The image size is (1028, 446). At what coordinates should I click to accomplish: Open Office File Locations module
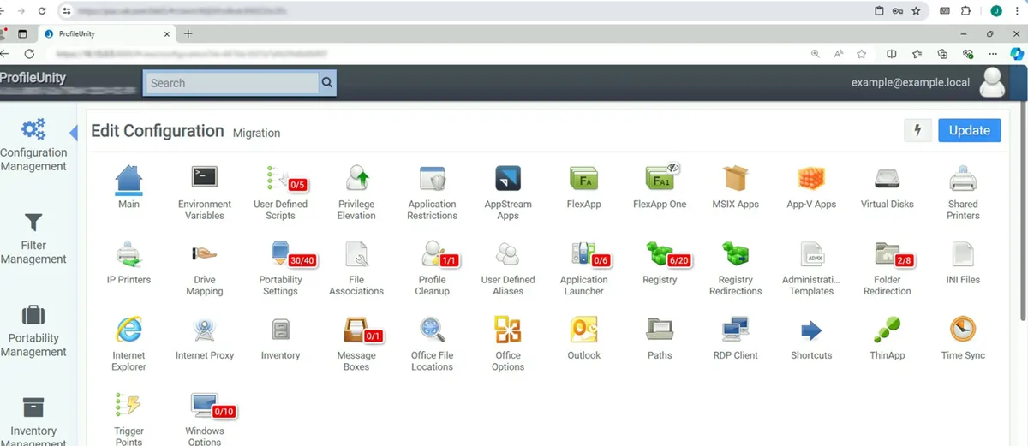click(432, 343)
